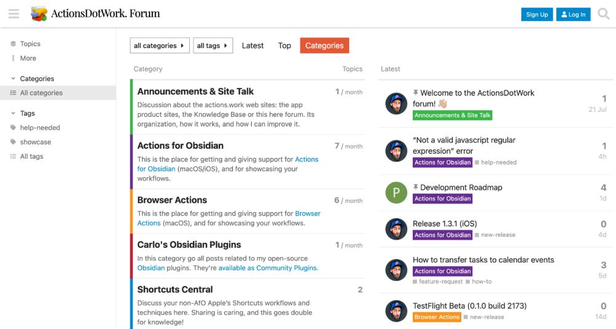Open How to transfer tasks to calendar events

pyautogui.click(x=483, y=260)
